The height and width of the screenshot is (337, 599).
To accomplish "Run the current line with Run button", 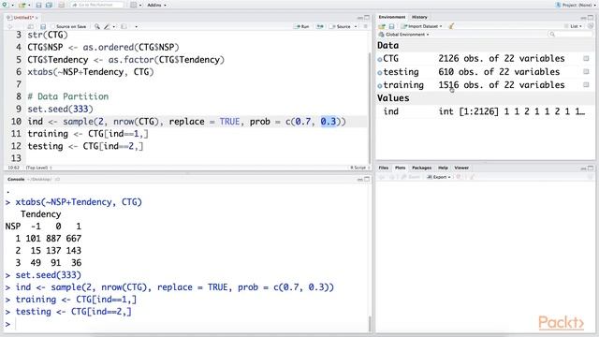I will pyautogui.click(x=301, y=26).
